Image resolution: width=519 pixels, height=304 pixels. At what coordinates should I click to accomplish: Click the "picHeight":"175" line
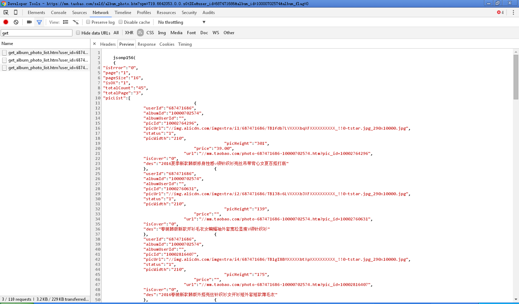247,274
